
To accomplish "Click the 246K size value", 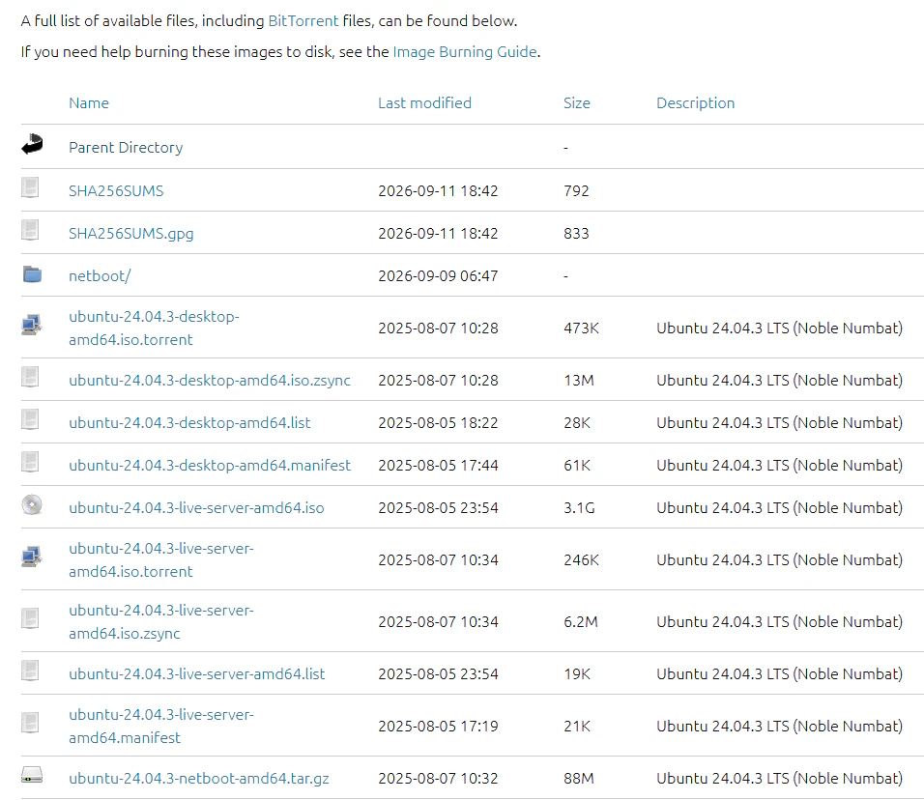I will (581, 559).
